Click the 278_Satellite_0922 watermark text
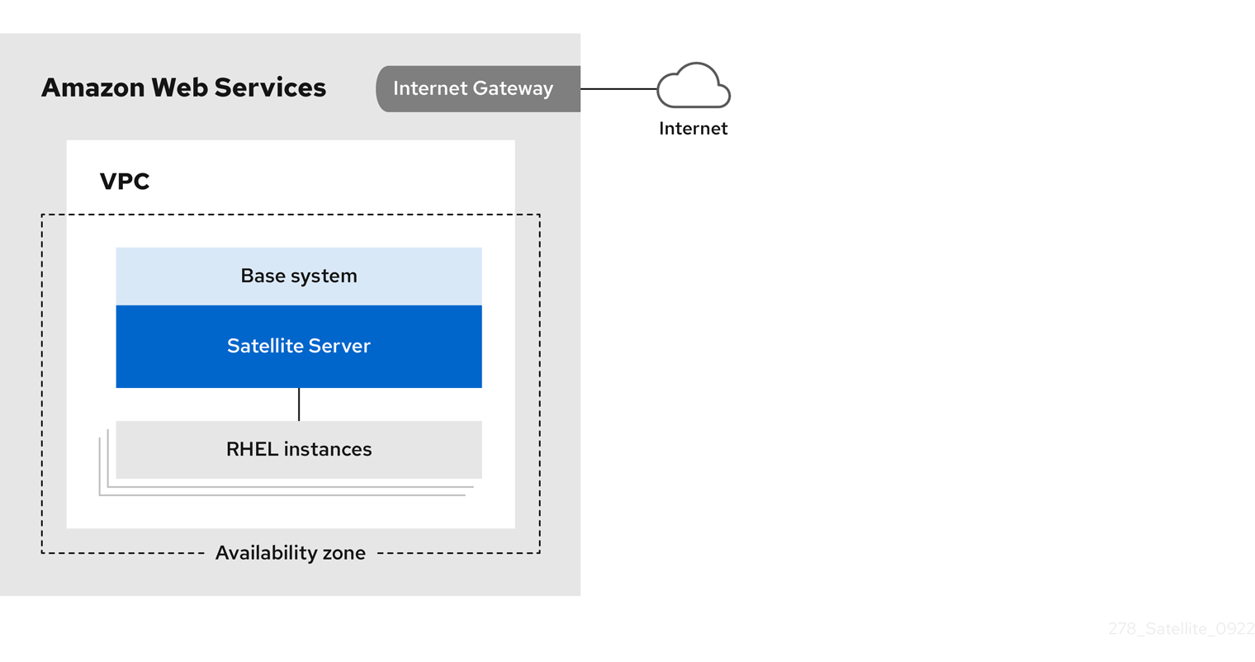This screenshot has height=662, width=1255. (1181, 628)
